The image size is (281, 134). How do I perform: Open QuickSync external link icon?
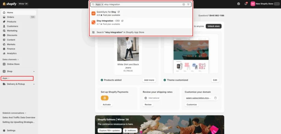pyautogui.click(x=119, y=12)
